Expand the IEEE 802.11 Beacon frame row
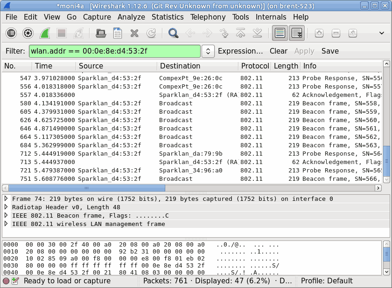The width and height of the screenshot is (392, 288). tap(6, 215)
